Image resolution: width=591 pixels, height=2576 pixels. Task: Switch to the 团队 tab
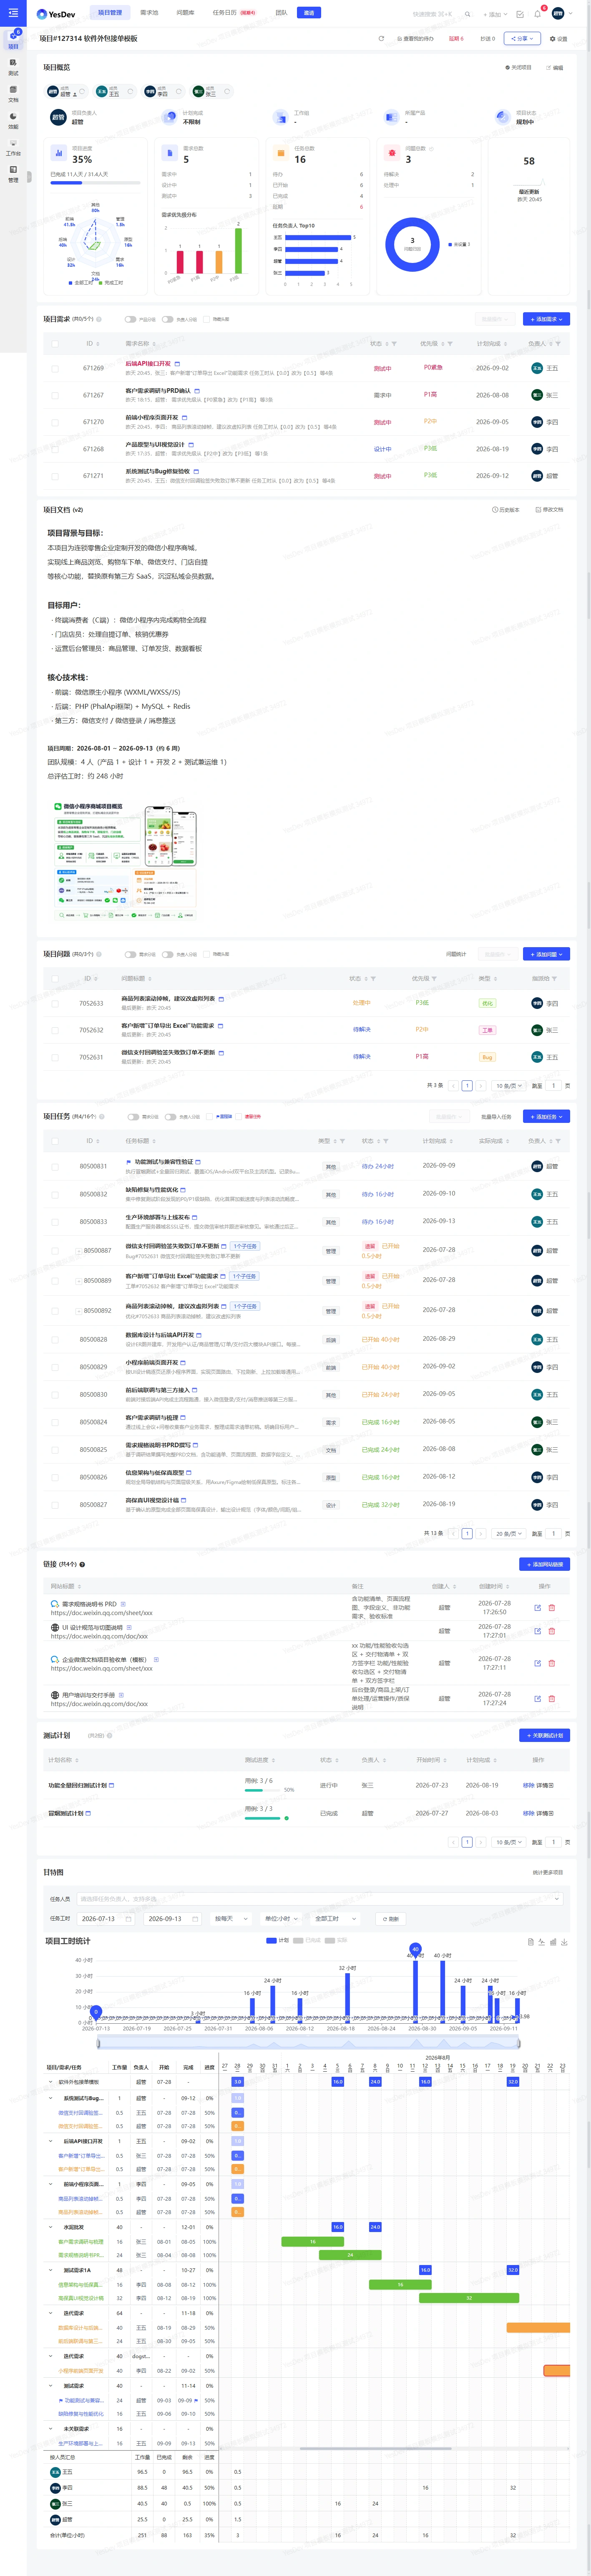(281, 13)
